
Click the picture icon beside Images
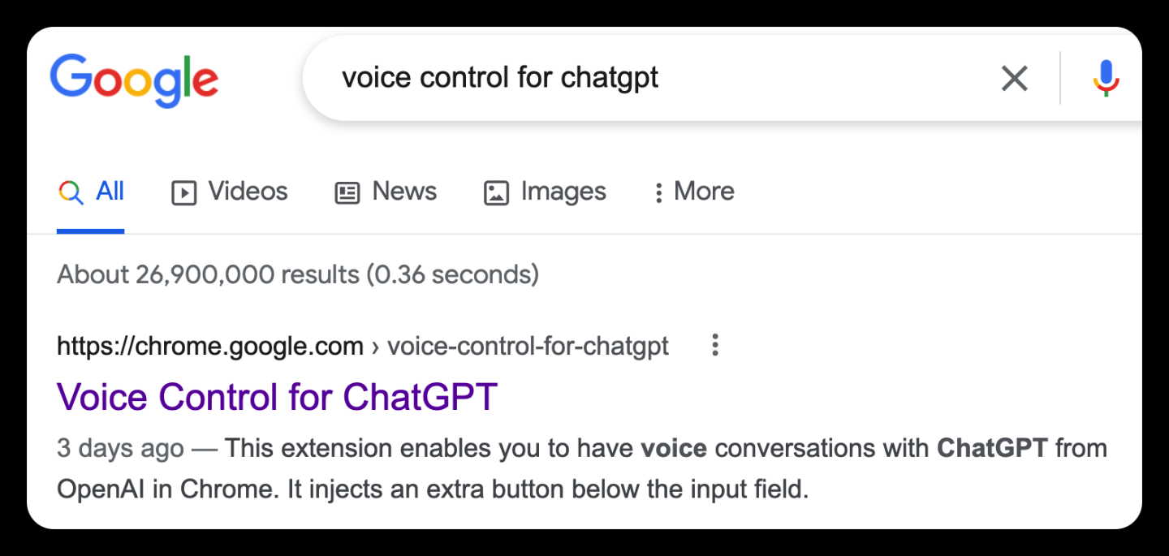pyautogui.click(x=496, y=193)
